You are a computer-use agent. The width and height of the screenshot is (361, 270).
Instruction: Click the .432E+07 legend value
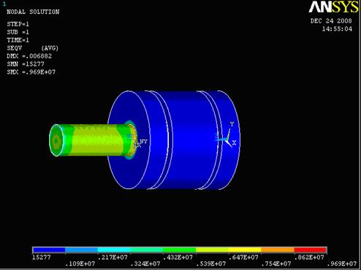coord(178,258)
